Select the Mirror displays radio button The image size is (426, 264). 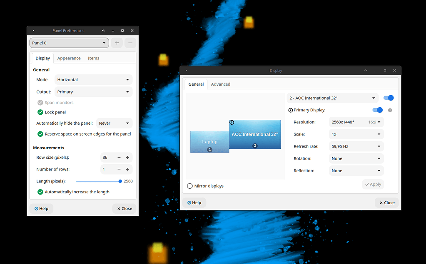tap(190, 186)
